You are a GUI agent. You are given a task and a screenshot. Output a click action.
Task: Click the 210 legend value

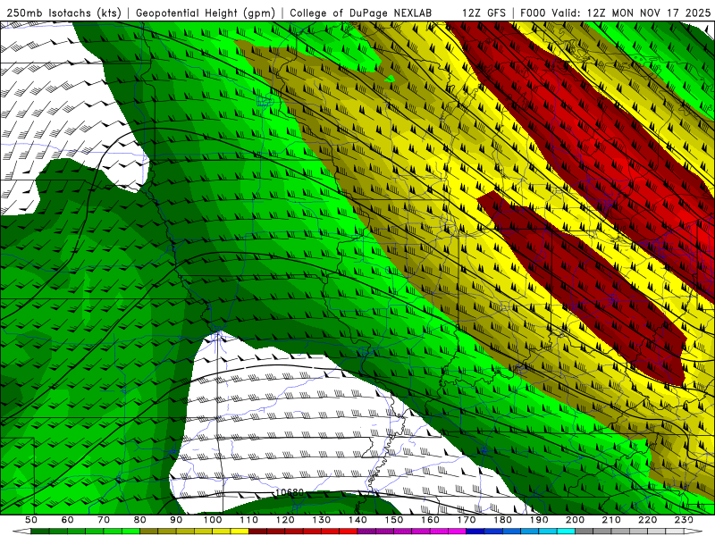click(611, 520)
